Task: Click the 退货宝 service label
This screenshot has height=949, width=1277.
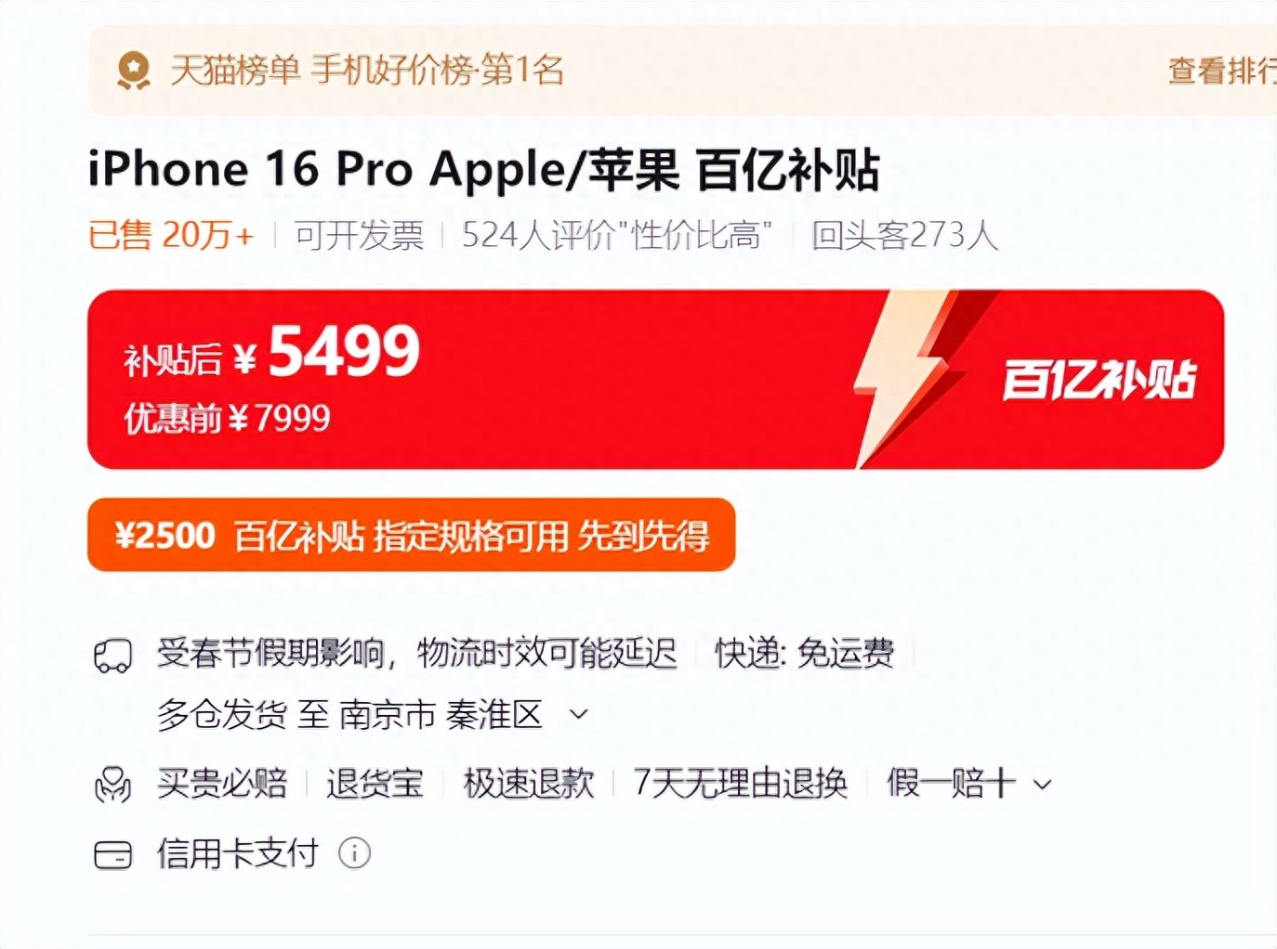Action: (x=375, y=784)
